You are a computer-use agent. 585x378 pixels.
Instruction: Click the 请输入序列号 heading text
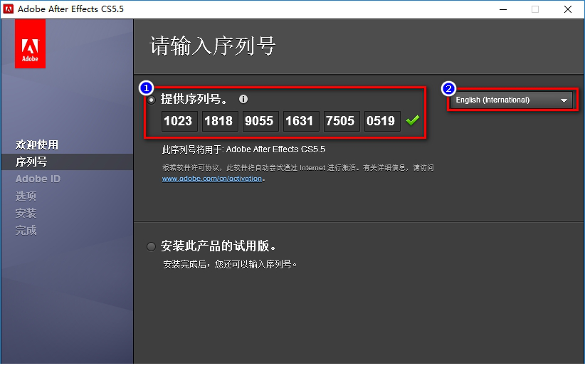[x=213, y=46]
